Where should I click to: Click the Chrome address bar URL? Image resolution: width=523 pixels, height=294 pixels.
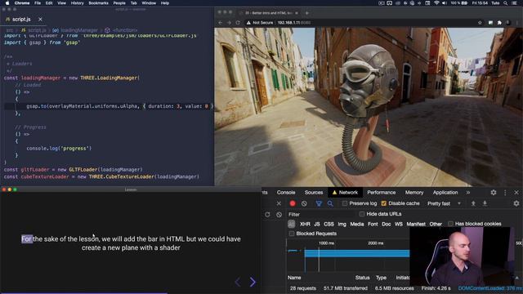point(293,23)
